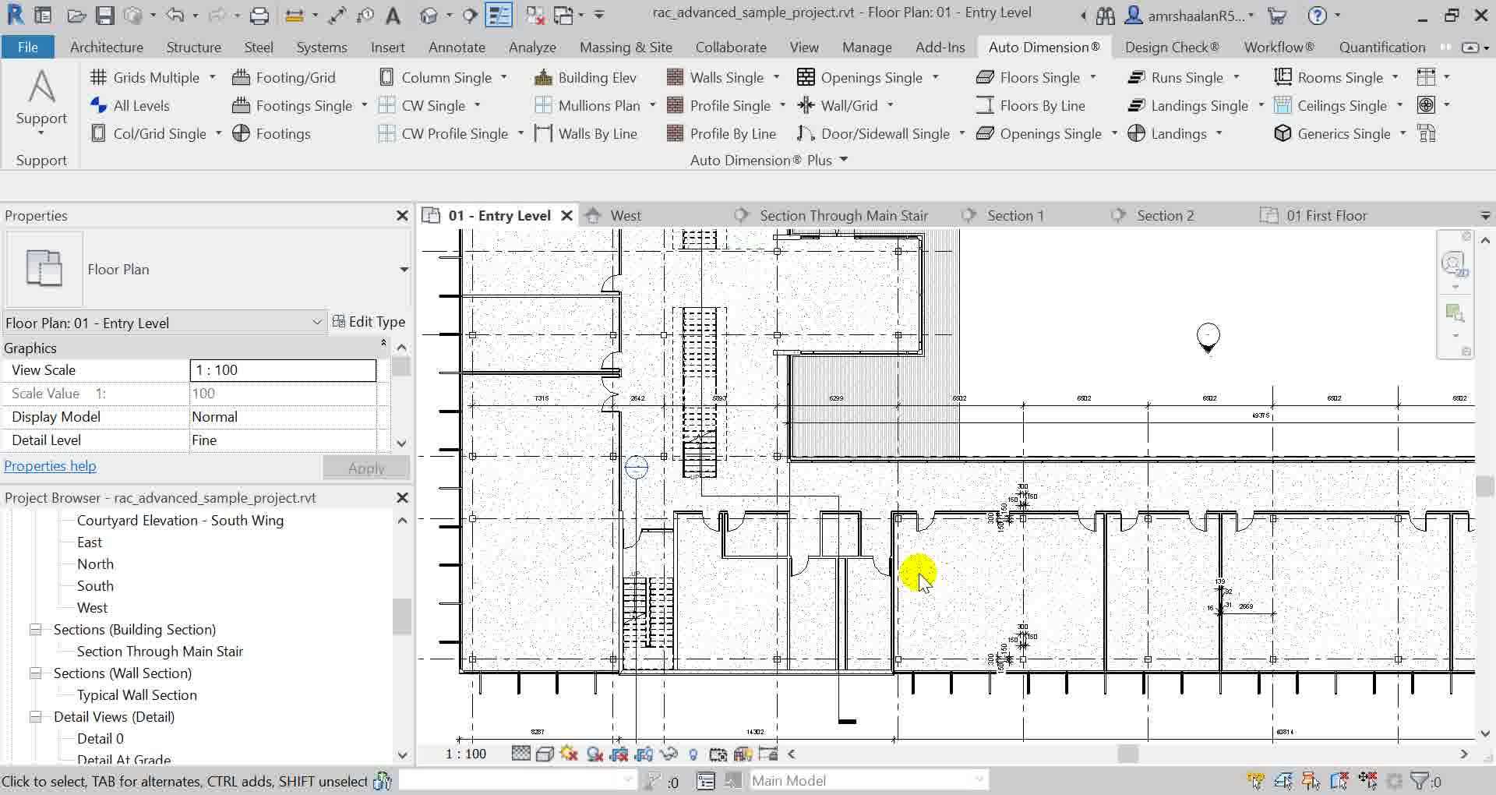Click the Open folder icon
This screenshot has width=1496, height=795.
click(76, 15)
